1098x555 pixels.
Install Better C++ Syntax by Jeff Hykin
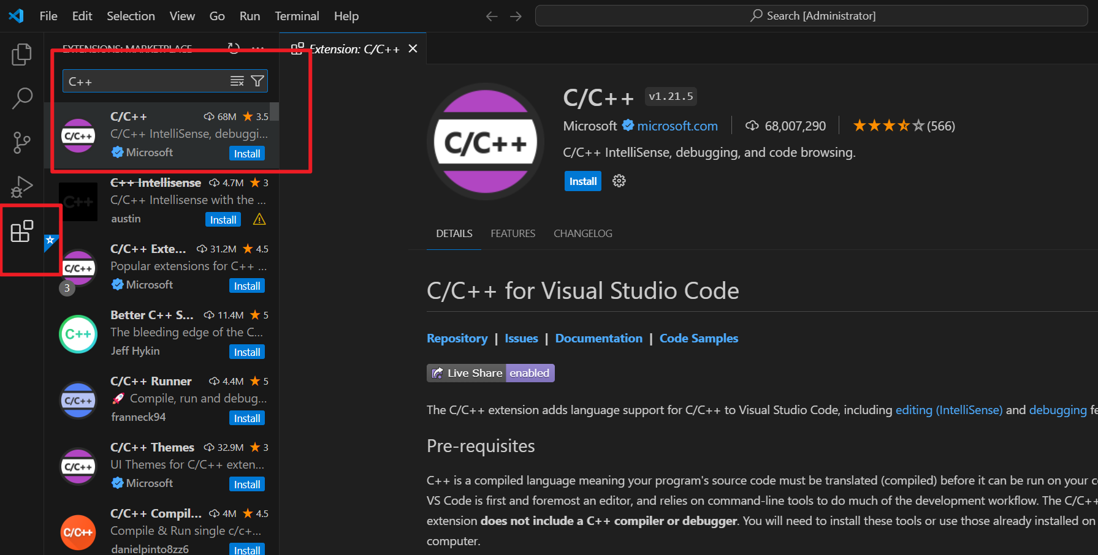pos(247,352)
